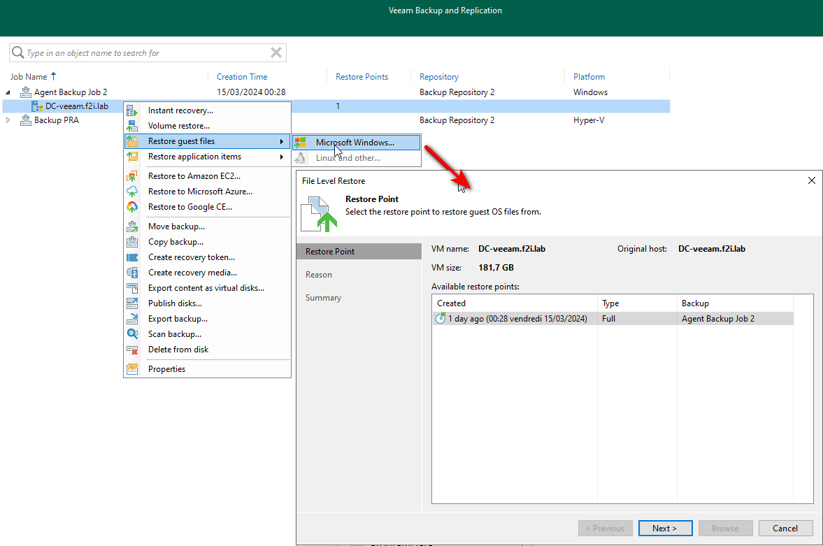Collapse the Agent Backup Job 2 tree node
The width and height of the screenshot is (823, 546).
pos(8,92)
